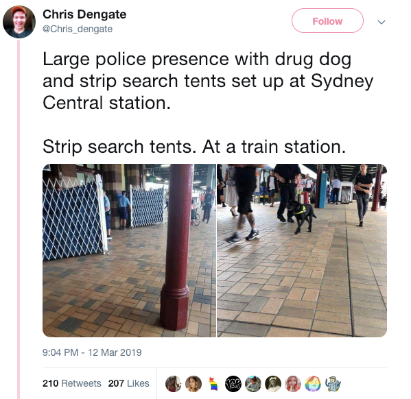Click the rainbow cat liker avatar

[x=213, y=384]
